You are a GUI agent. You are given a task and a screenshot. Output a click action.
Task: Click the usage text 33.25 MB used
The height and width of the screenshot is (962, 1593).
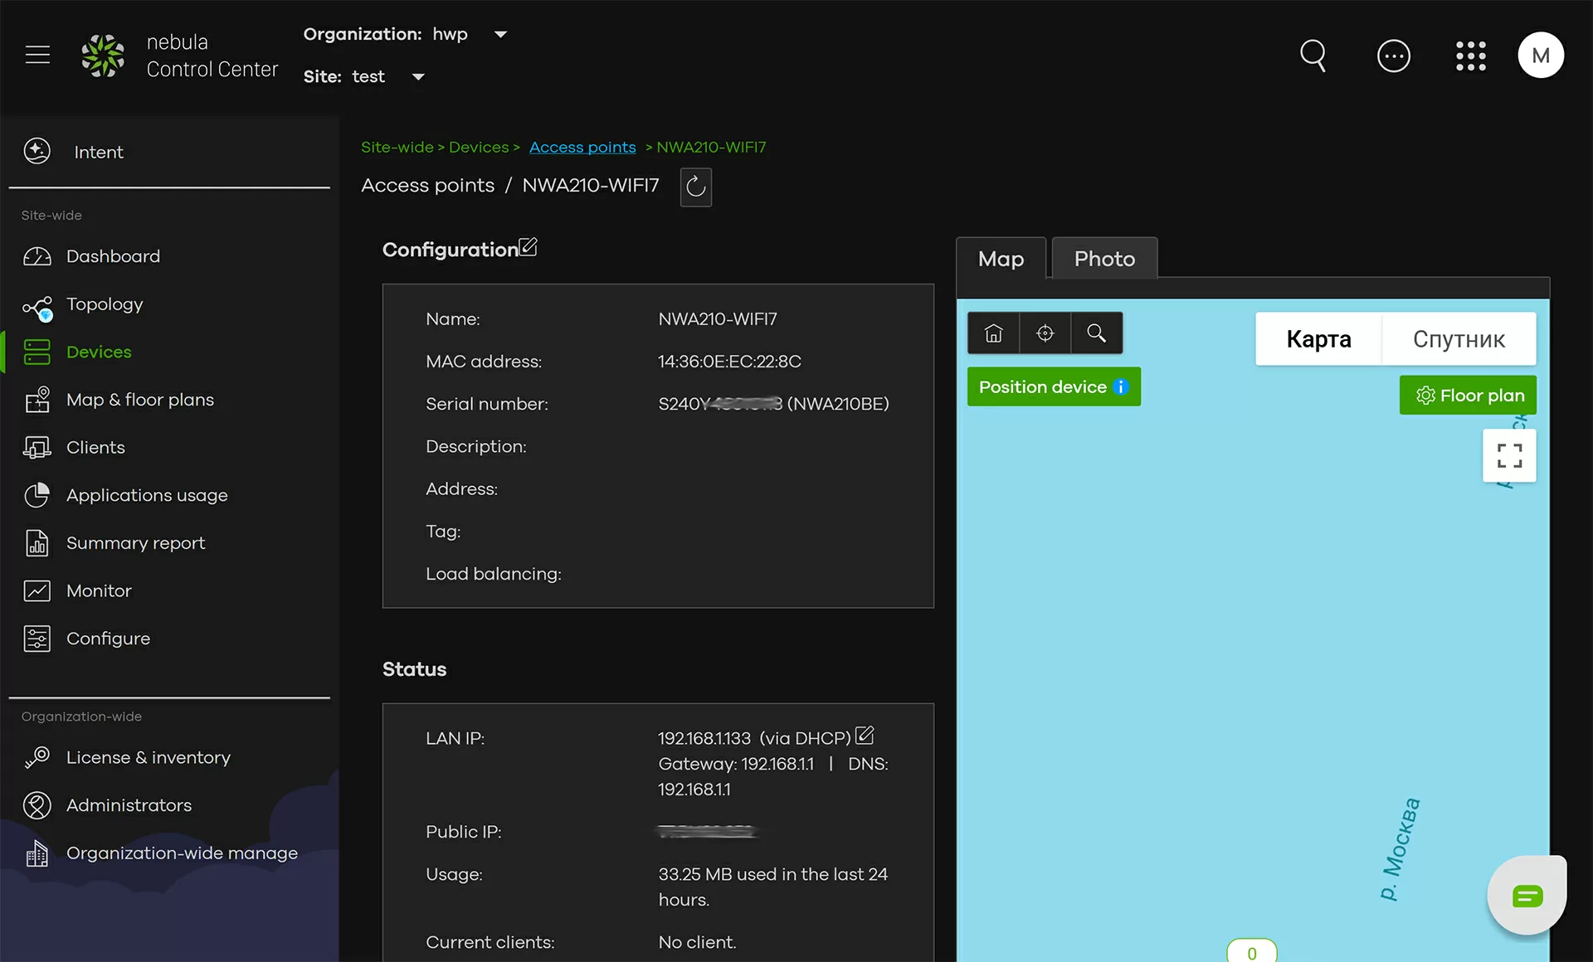773,887
